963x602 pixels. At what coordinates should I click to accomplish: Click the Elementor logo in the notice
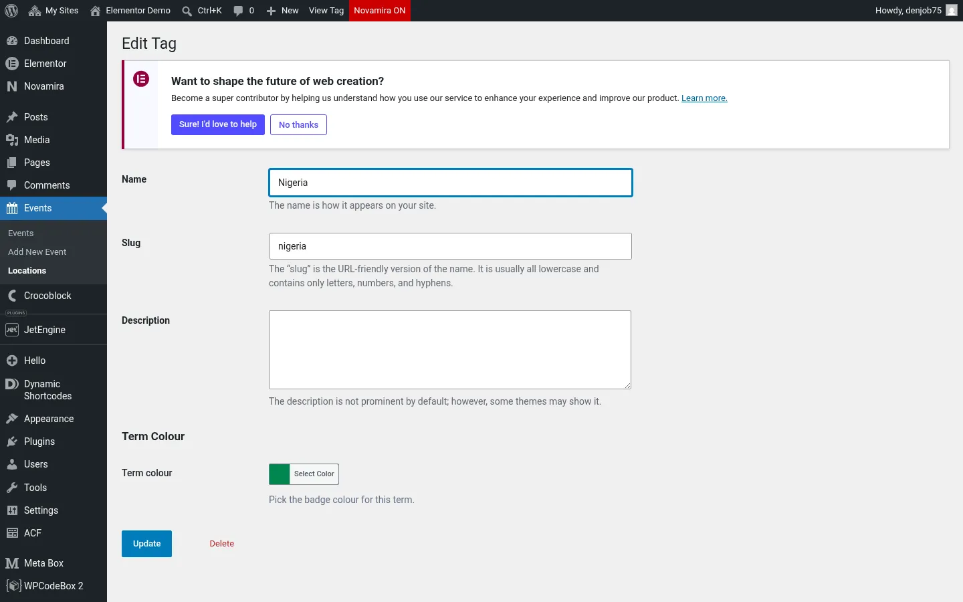point(141,79)
